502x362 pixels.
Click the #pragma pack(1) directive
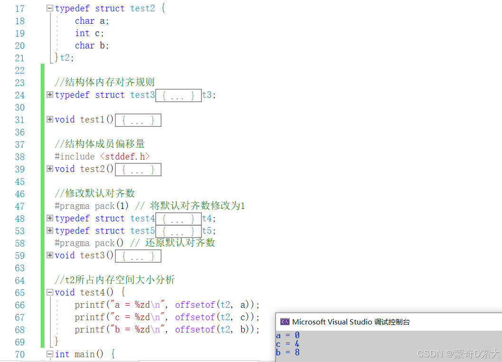pos(92,206)
